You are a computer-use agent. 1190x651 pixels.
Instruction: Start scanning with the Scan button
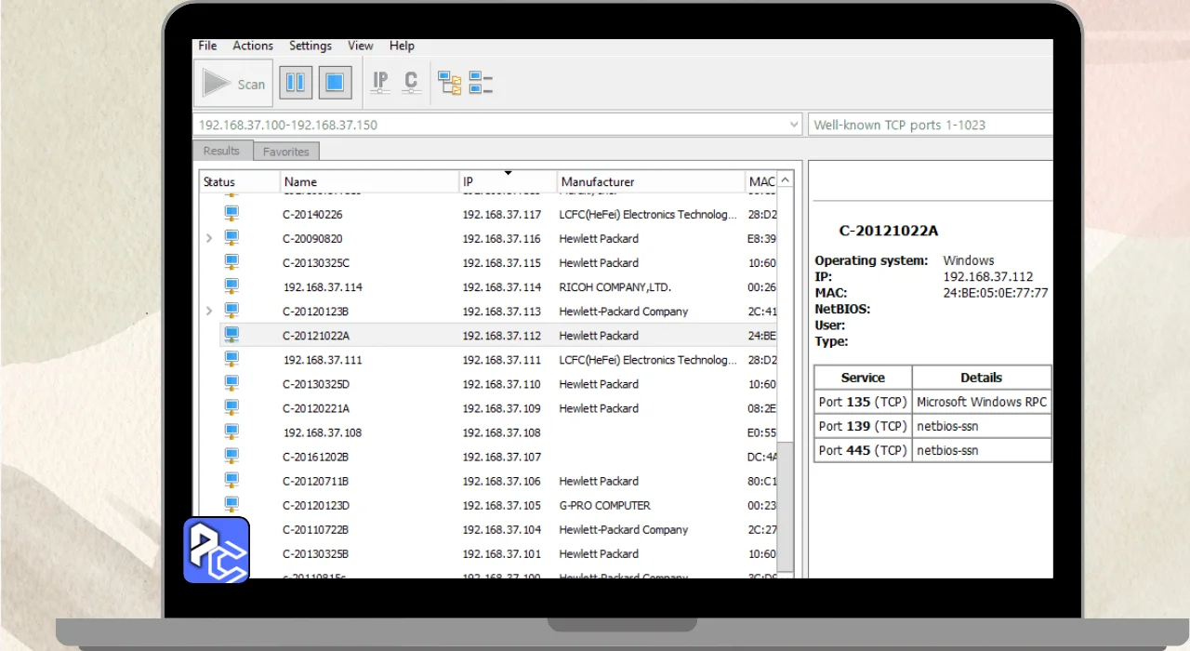[234, 84]
